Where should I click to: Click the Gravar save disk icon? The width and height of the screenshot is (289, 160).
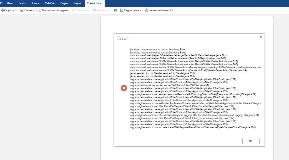tap(22, 10)
